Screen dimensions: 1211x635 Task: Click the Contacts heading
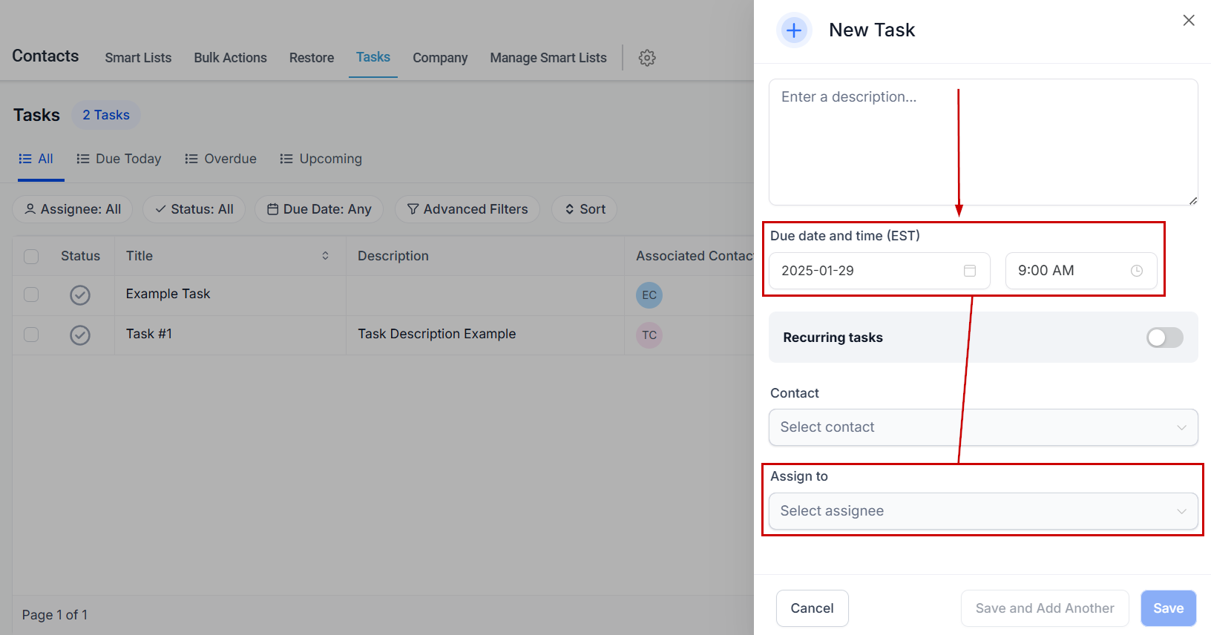click(x=45, y=56)
